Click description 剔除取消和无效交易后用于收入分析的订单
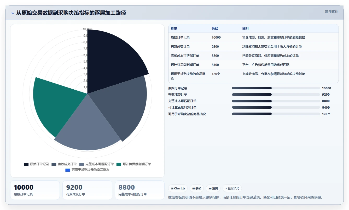 click(x=272, y=47)
